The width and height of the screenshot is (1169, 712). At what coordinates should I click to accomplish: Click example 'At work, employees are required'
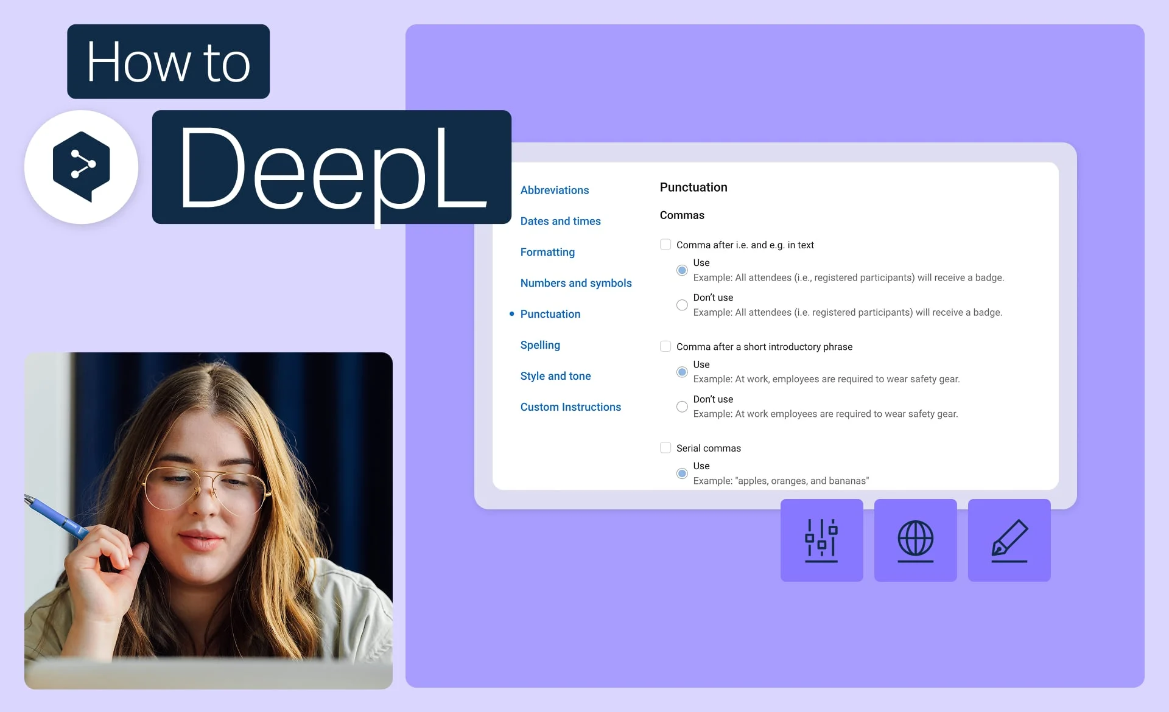tap(826, 379)
